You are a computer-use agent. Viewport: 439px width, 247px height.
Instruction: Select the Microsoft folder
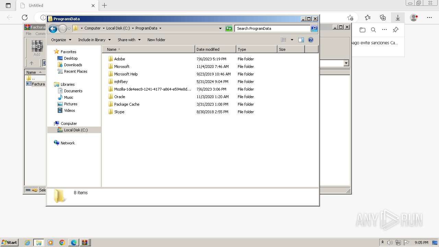(x=122, y=67)
